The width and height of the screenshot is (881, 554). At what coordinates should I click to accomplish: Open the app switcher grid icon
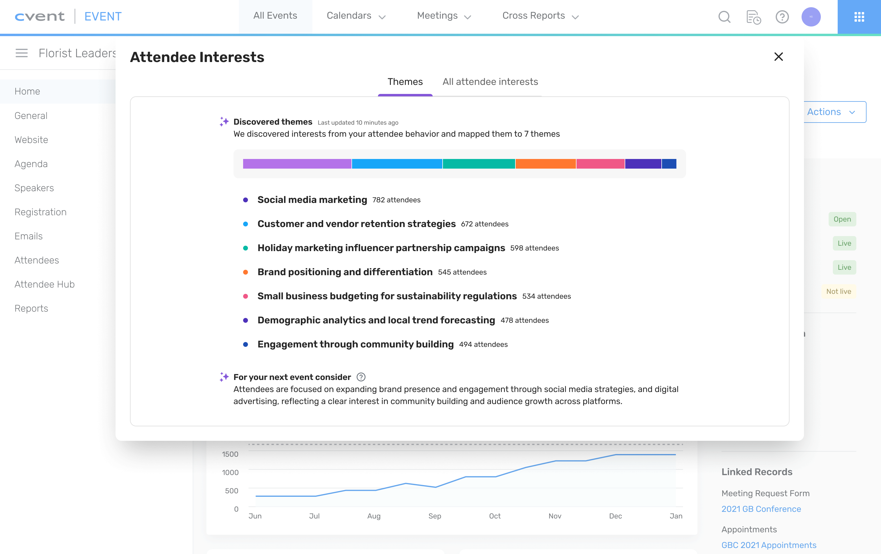[859, 17]
